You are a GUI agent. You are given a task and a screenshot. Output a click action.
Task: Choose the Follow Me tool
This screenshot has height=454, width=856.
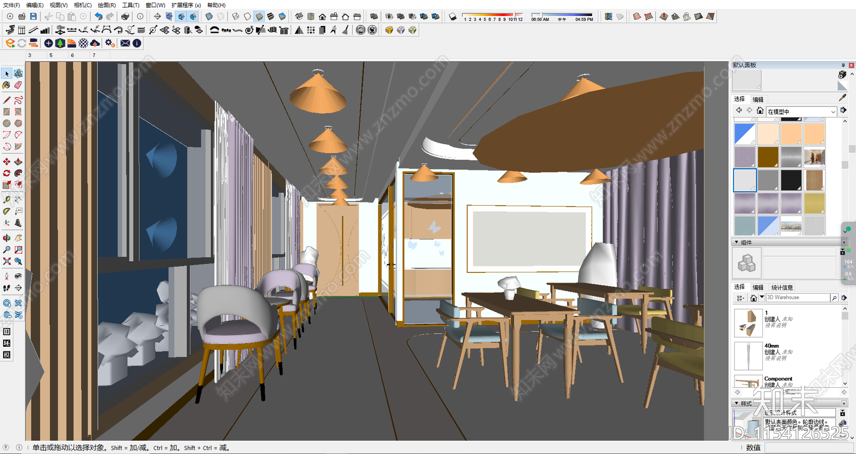coord(18,173)
